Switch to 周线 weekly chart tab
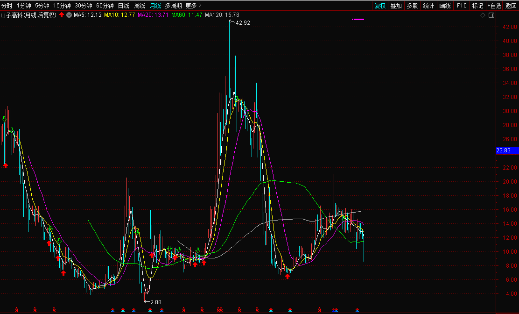519x314 pixels. click(140, 6)
